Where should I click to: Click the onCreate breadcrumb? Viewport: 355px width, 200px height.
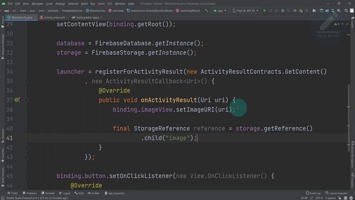coord(116,11)
